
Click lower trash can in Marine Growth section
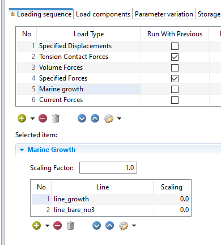click(x=70, y=226)
